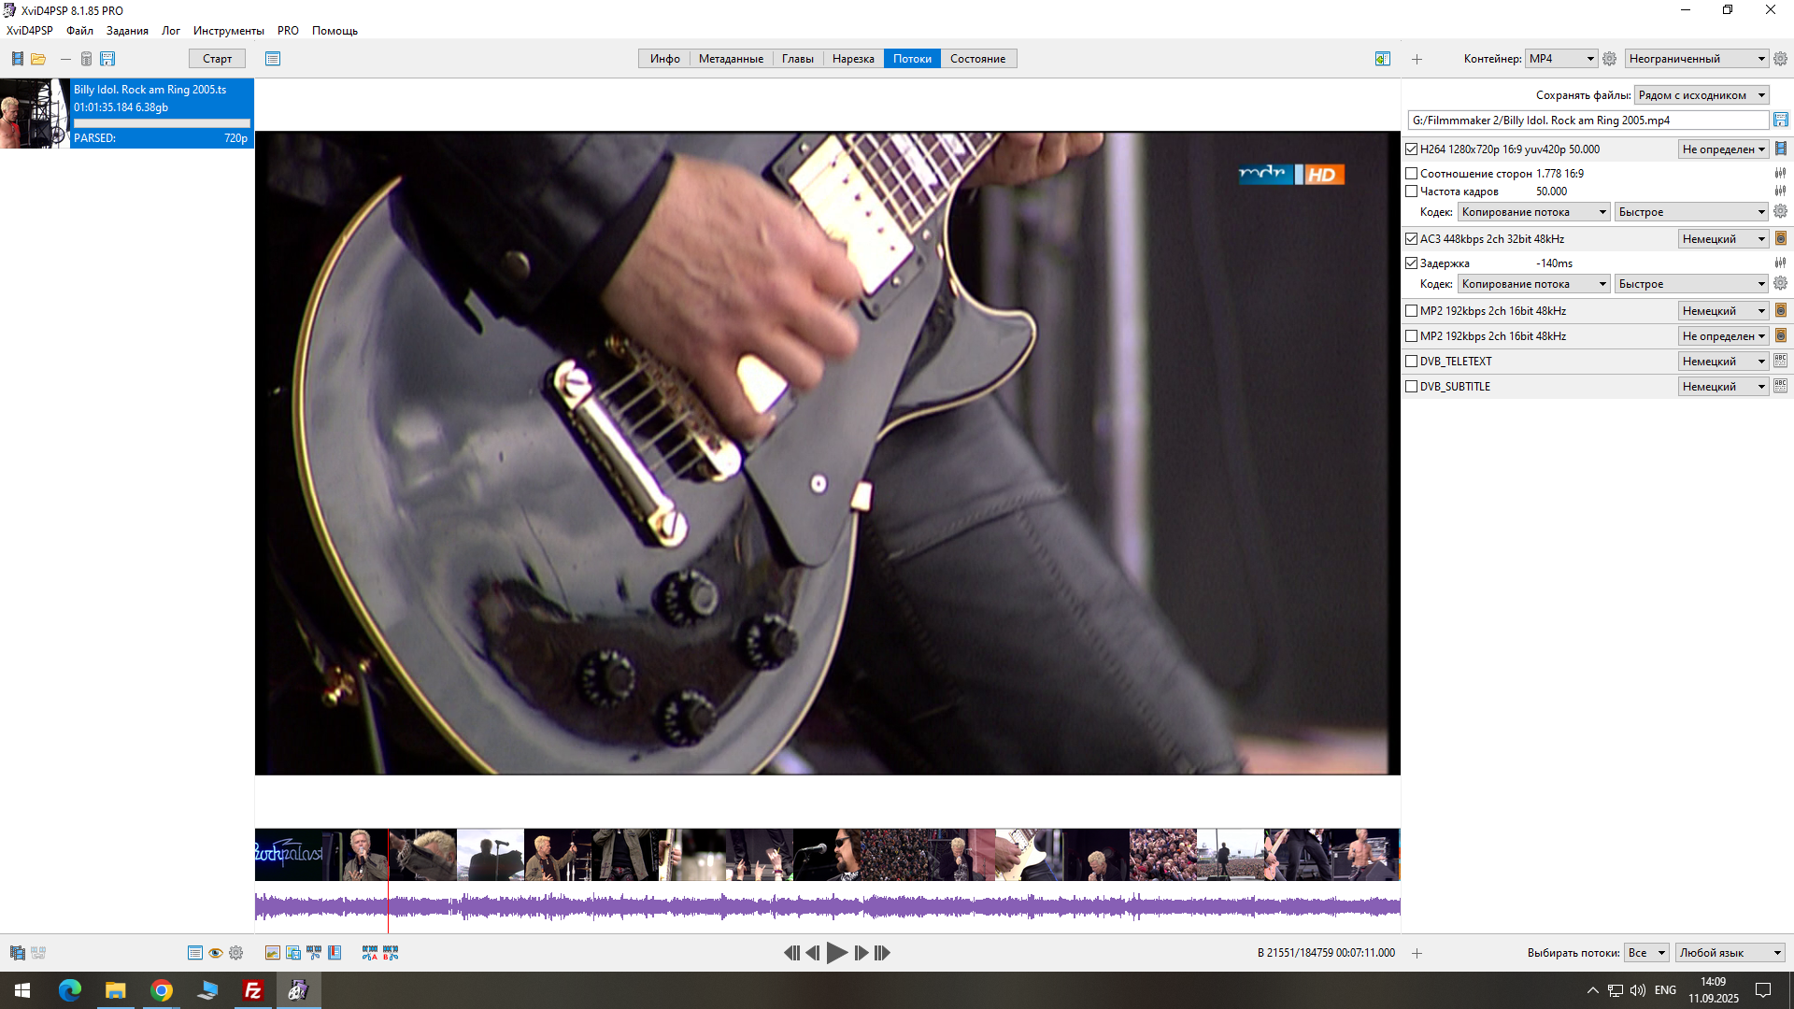Uncheck the Задержка delay checkbox
This screenshot has height=1009, width=1794.
(1412, 263)
